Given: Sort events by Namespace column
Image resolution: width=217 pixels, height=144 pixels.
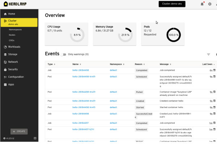Looking at the screenshot, I should 117,64.
